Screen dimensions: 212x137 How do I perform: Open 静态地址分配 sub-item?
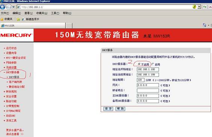tap(17, 87)
